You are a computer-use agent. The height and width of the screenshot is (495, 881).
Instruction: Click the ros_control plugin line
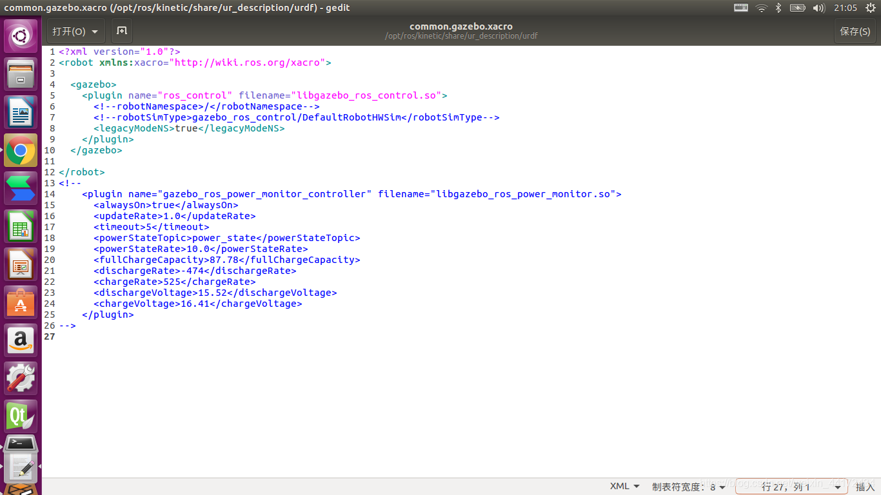point(264,95)
